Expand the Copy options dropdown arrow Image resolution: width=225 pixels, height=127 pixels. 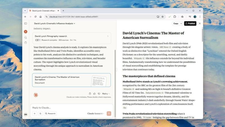pos(181,23)
